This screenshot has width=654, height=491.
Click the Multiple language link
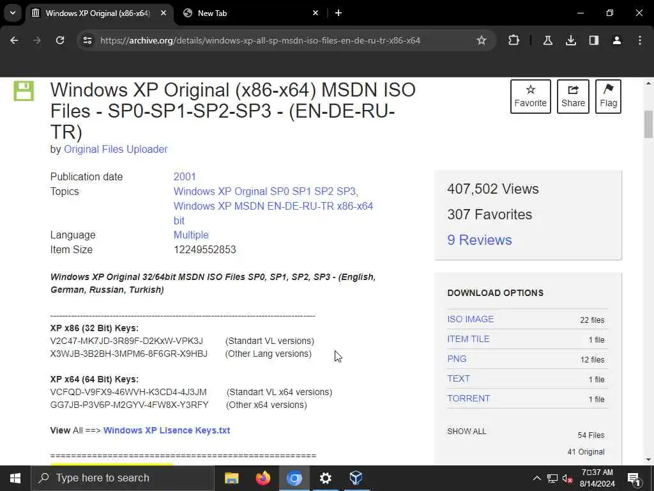point(191,235)
